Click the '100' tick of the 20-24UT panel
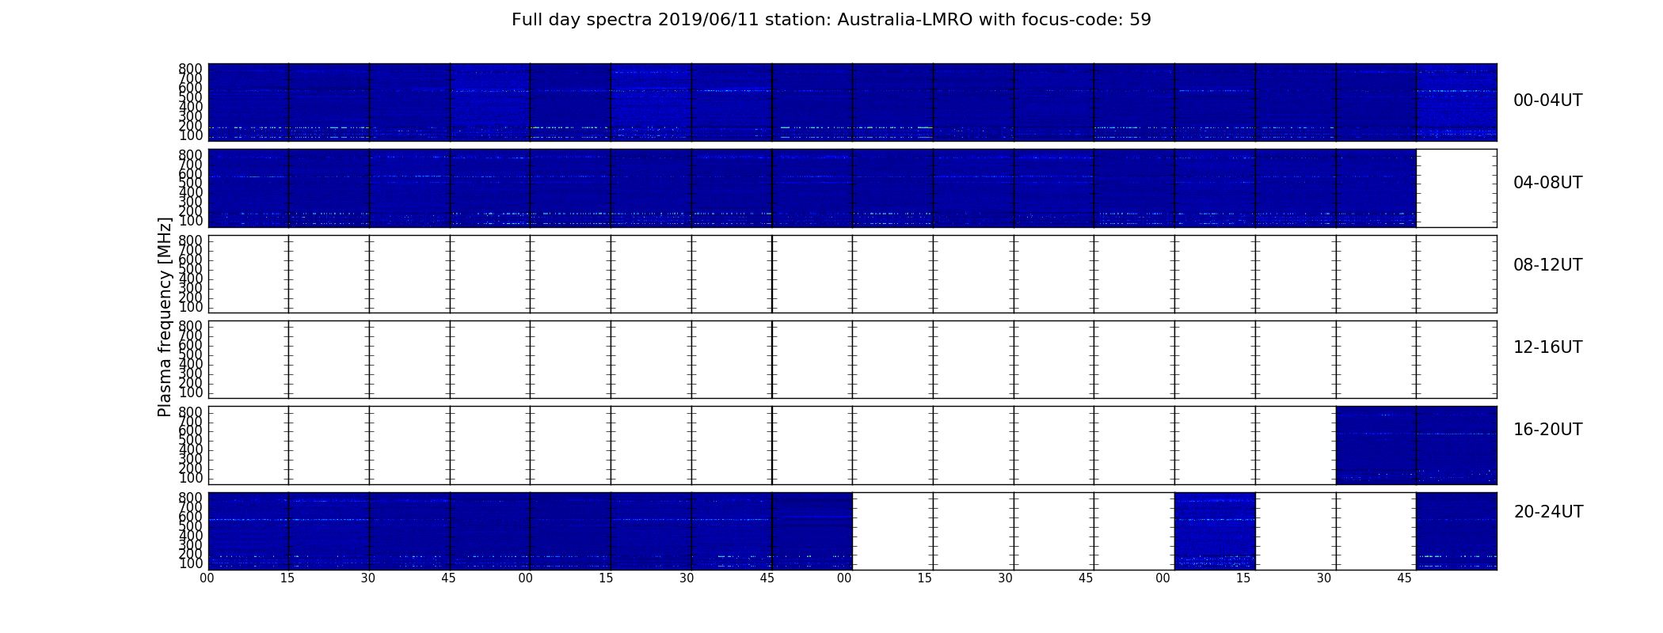This screenshot has width=1663, height=633. pyautogui.click(x=191, y=564)
